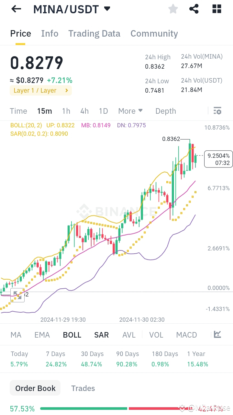Image resolution: width=233 pixels, height=415 pixels.
Task: Open the share options for MINA/USDT
Action: tap(194, 9)
